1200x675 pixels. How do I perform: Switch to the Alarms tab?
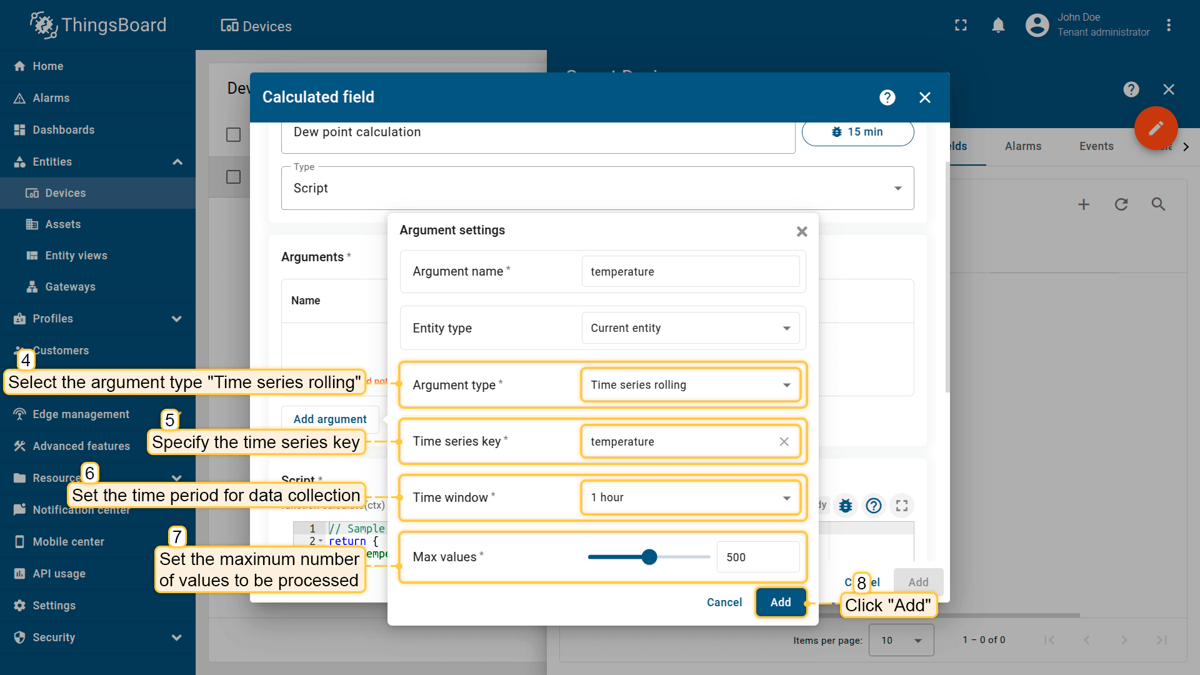coord(1022,146)
